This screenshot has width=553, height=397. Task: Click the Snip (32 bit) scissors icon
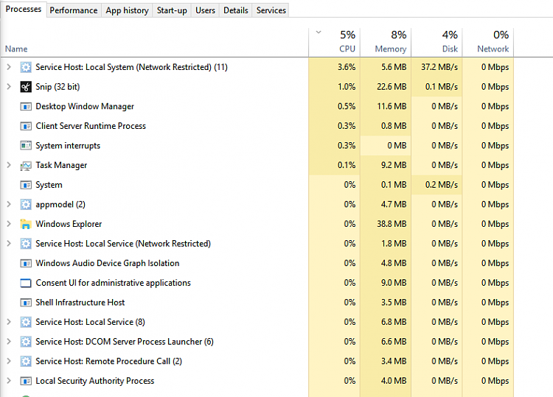(26, 87)
